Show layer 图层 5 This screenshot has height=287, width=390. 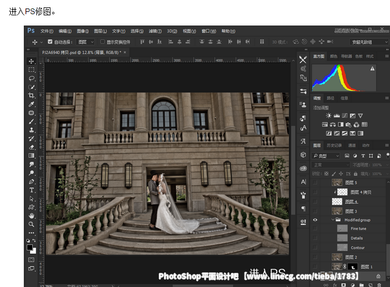(x=315, y=183)
